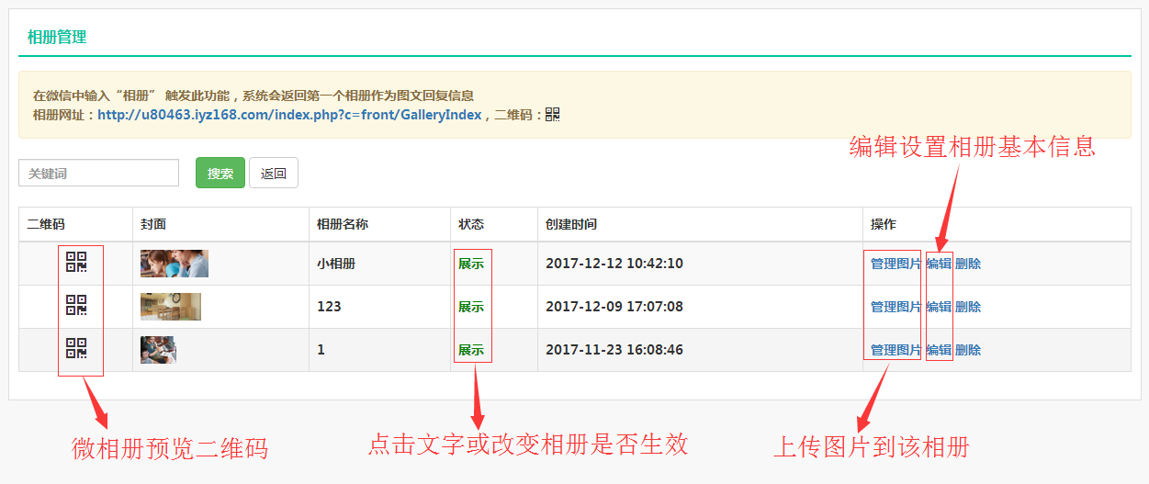Click 编辑 for the album 123
The image size is (1149, 484).
coord(939,307)
